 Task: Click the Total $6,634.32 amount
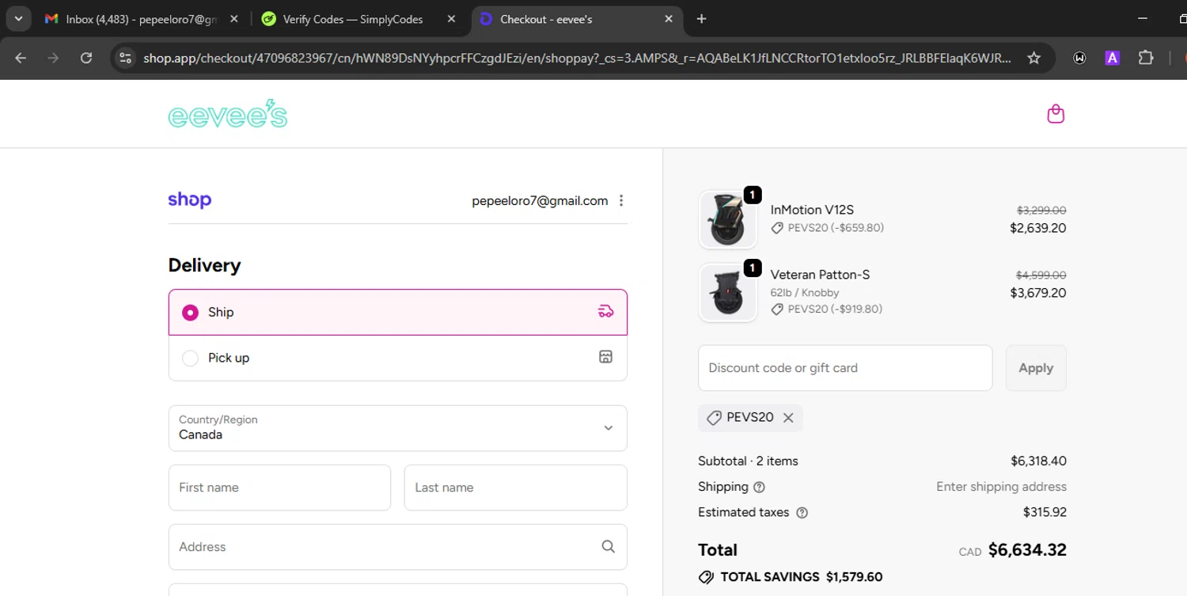pyautogui.click(x=1027, y=550)
